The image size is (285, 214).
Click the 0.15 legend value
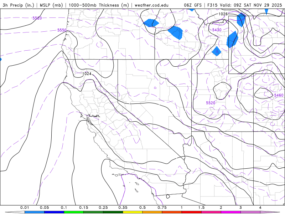(x=84, y=208)
